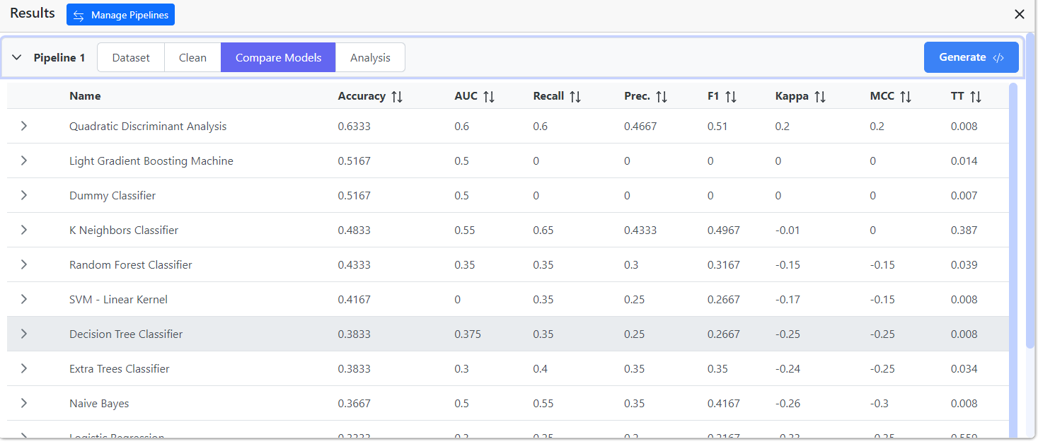Collapse the Pipeline 1 section
Screen dimensions: 1038x444
17,57
